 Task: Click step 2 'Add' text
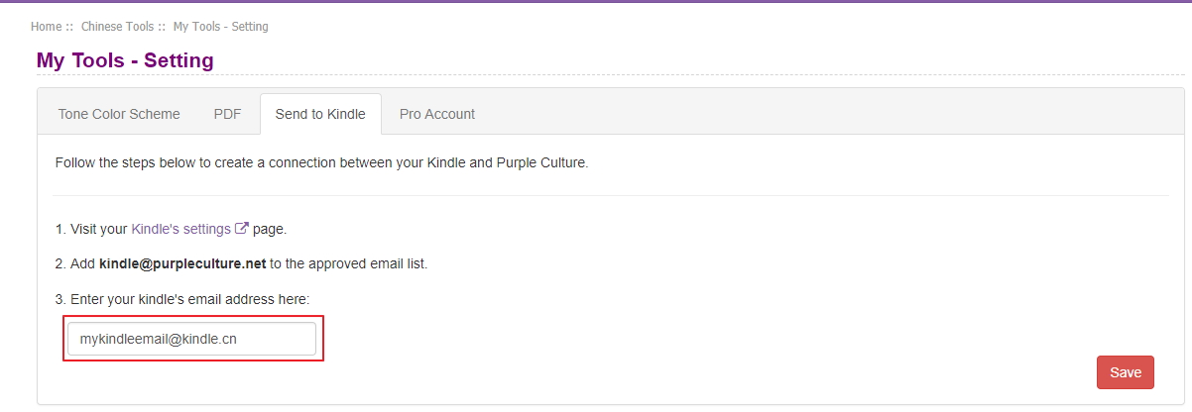coord(82,264)
